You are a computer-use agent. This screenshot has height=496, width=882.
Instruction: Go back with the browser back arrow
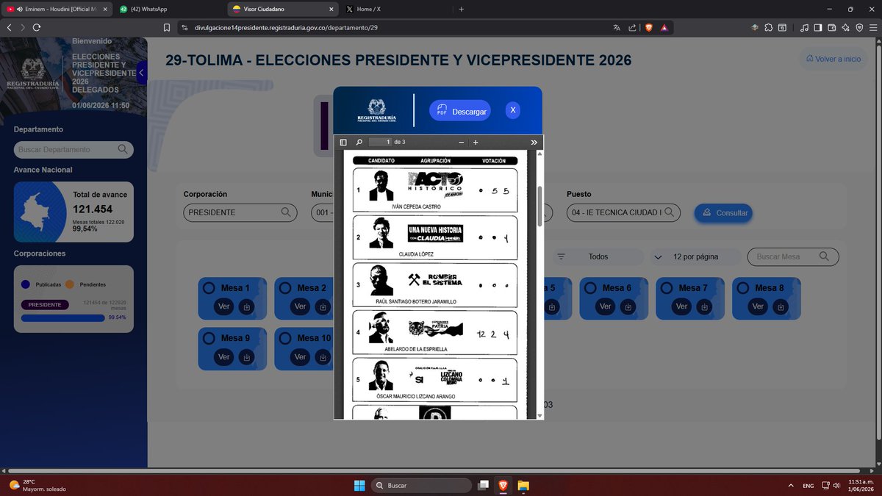click(x=9, y=27)
